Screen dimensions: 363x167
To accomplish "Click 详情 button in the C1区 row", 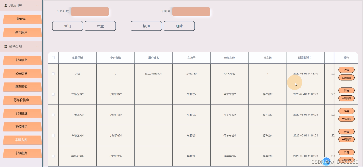I will (346, 70).
